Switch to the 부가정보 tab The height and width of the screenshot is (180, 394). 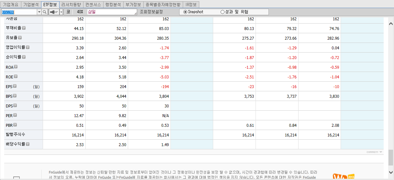[x=133, y=5]
